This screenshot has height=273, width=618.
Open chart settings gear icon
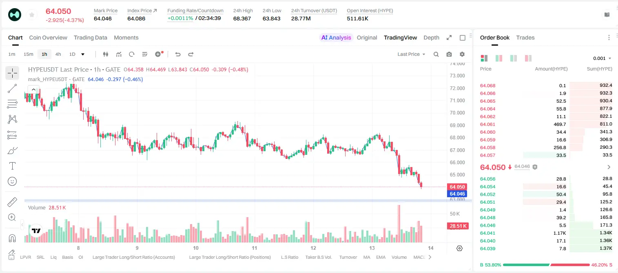pyautogui.click(x=462, y=54)
